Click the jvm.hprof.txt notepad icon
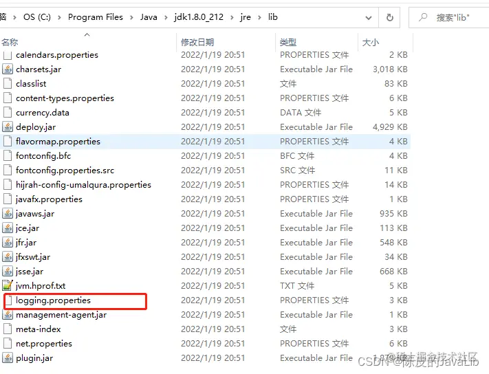 click(x=8, y=285)
